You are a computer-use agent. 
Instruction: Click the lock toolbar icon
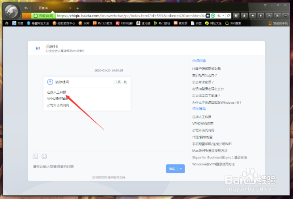coord(244,16)
